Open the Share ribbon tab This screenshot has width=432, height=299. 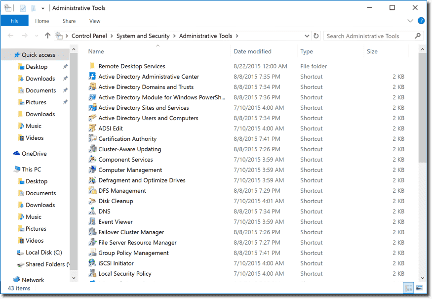pyautogui.click(x=69, y=21)
